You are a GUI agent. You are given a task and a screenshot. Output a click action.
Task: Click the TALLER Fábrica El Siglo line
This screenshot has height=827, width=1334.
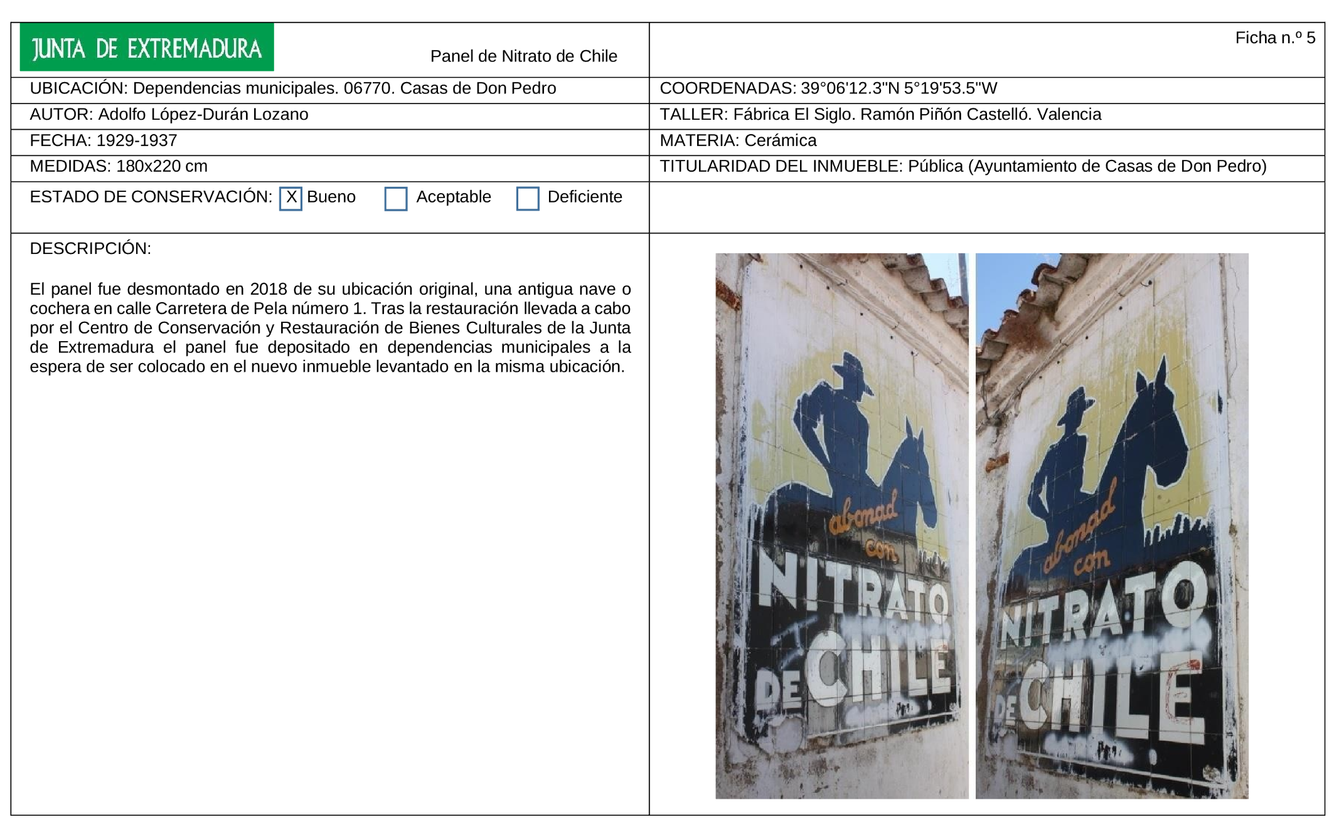point(880,115)
